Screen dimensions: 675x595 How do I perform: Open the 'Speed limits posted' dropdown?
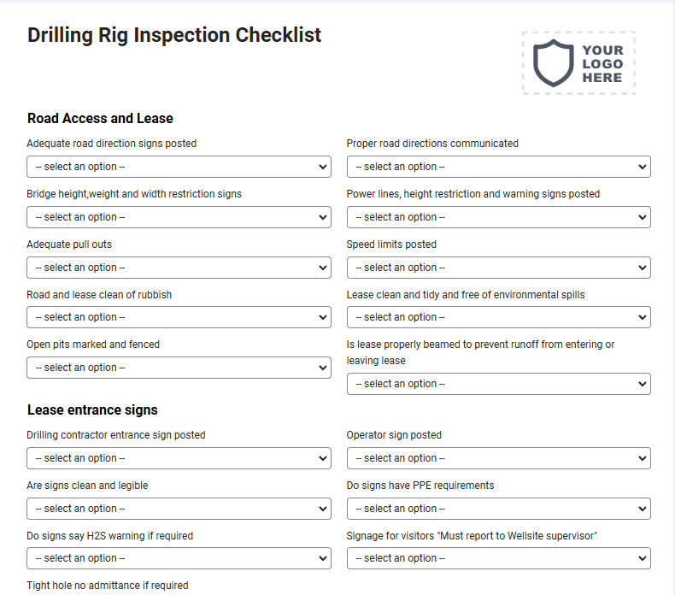point(498,268)
